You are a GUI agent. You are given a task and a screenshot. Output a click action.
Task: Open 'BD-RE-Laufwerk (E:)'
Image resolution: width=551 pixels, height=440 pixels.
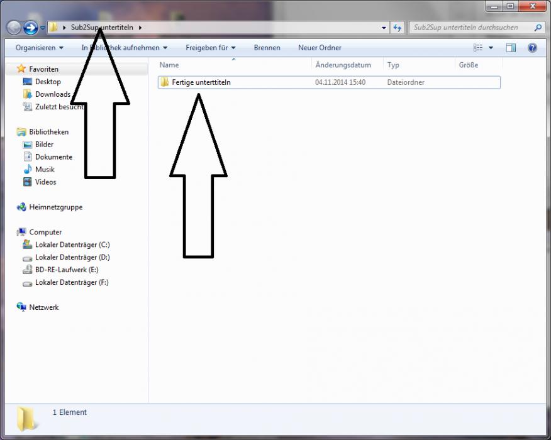pos(67,270)
